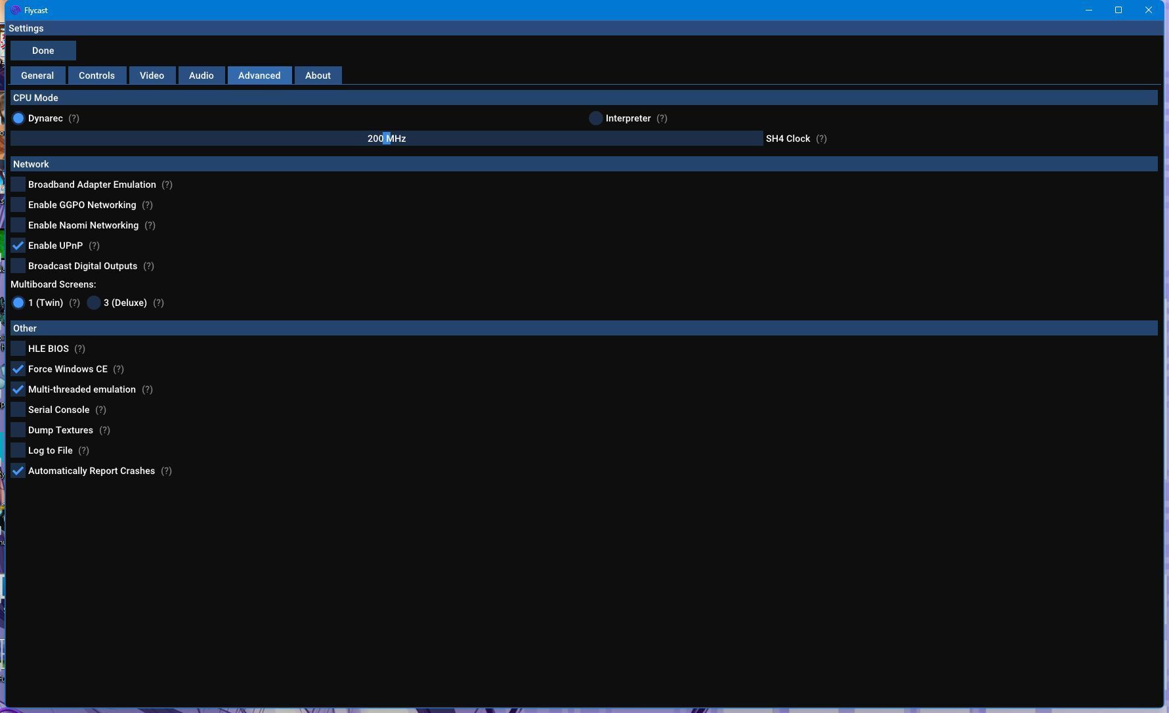1169x713 pixels.
Task: Click the (?) icon beside Enable UPnP
Action: point(94,246)
